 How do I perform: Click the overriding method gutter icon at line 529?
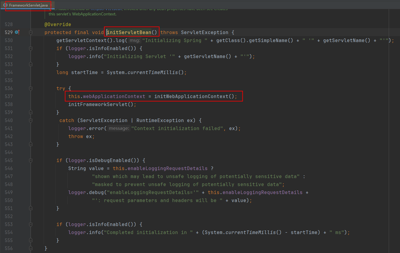17,32
